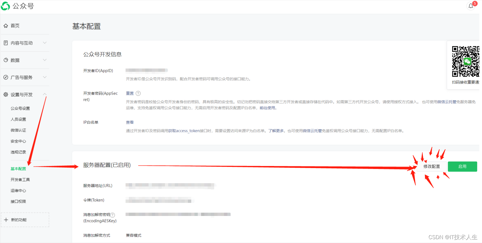Open the notification bell
This screenshot has height=243, width=482.
point(471,6)
